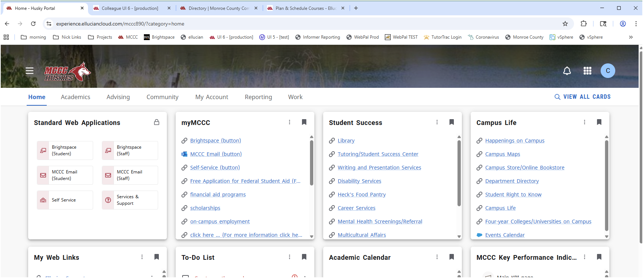Open the hamburger navigation menu
Viewport: 643px width, 278px height.
pyautogui.click(x=30, y=71)
